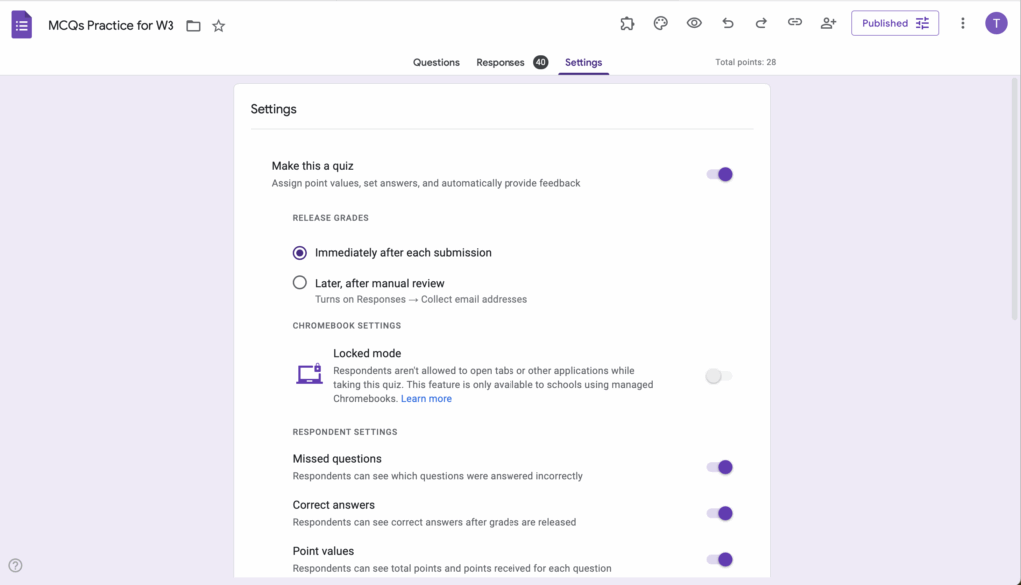Open the account profile avatar
The width and height of the screenshot is (1021, 585).
tap(996, 23)
